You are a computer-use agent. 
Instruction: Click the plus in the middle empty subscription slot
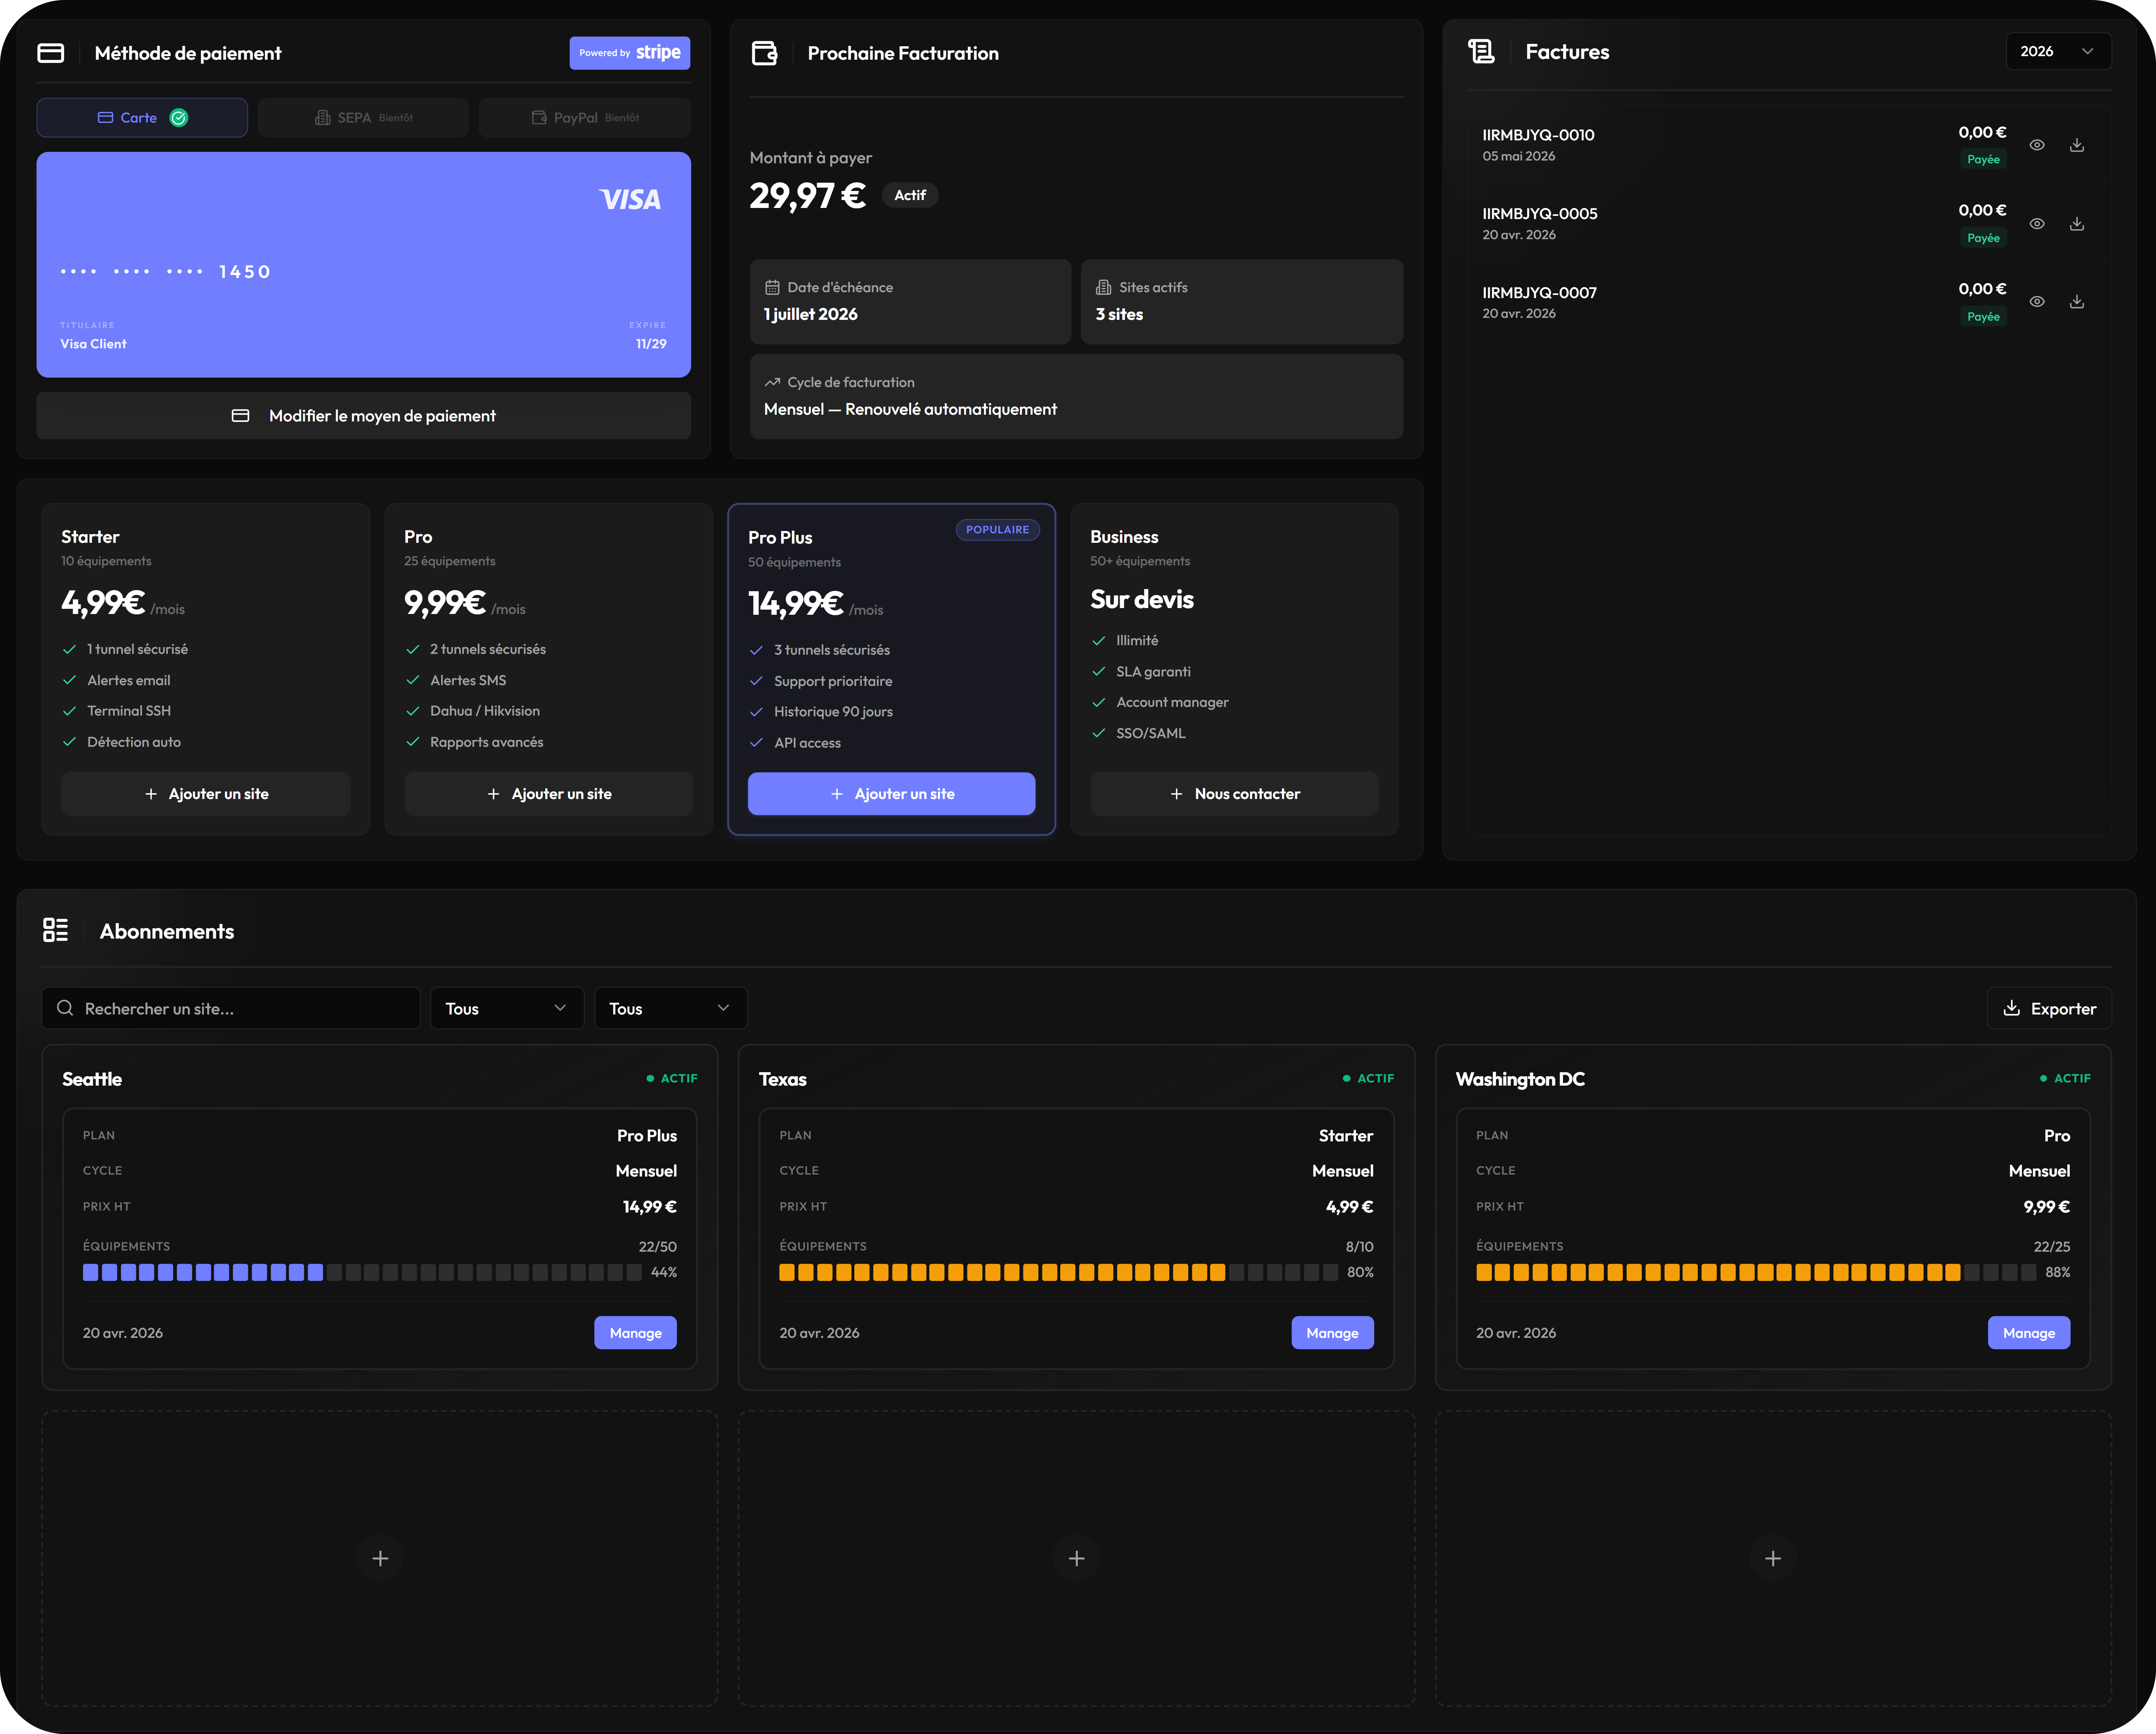[x=1076, y=1558]
